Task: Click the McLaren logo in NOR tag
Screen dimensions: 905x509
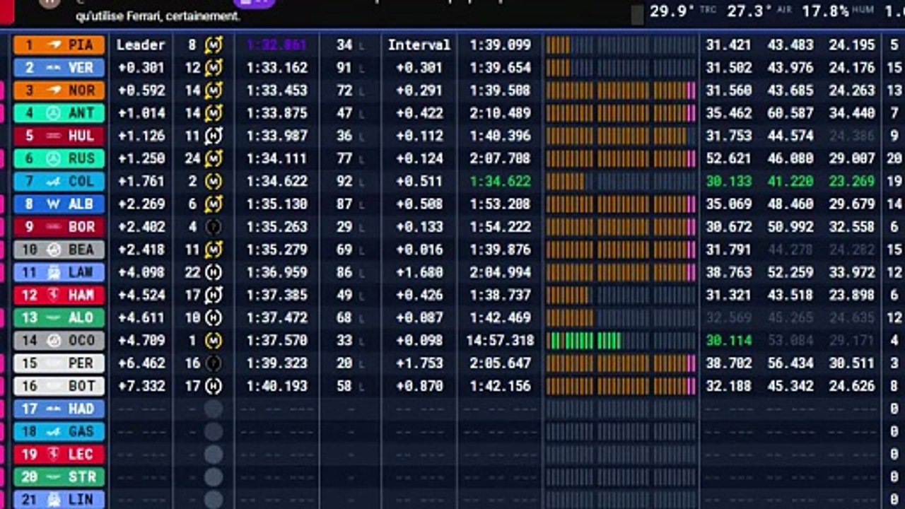Action: (x=53, y=90)
